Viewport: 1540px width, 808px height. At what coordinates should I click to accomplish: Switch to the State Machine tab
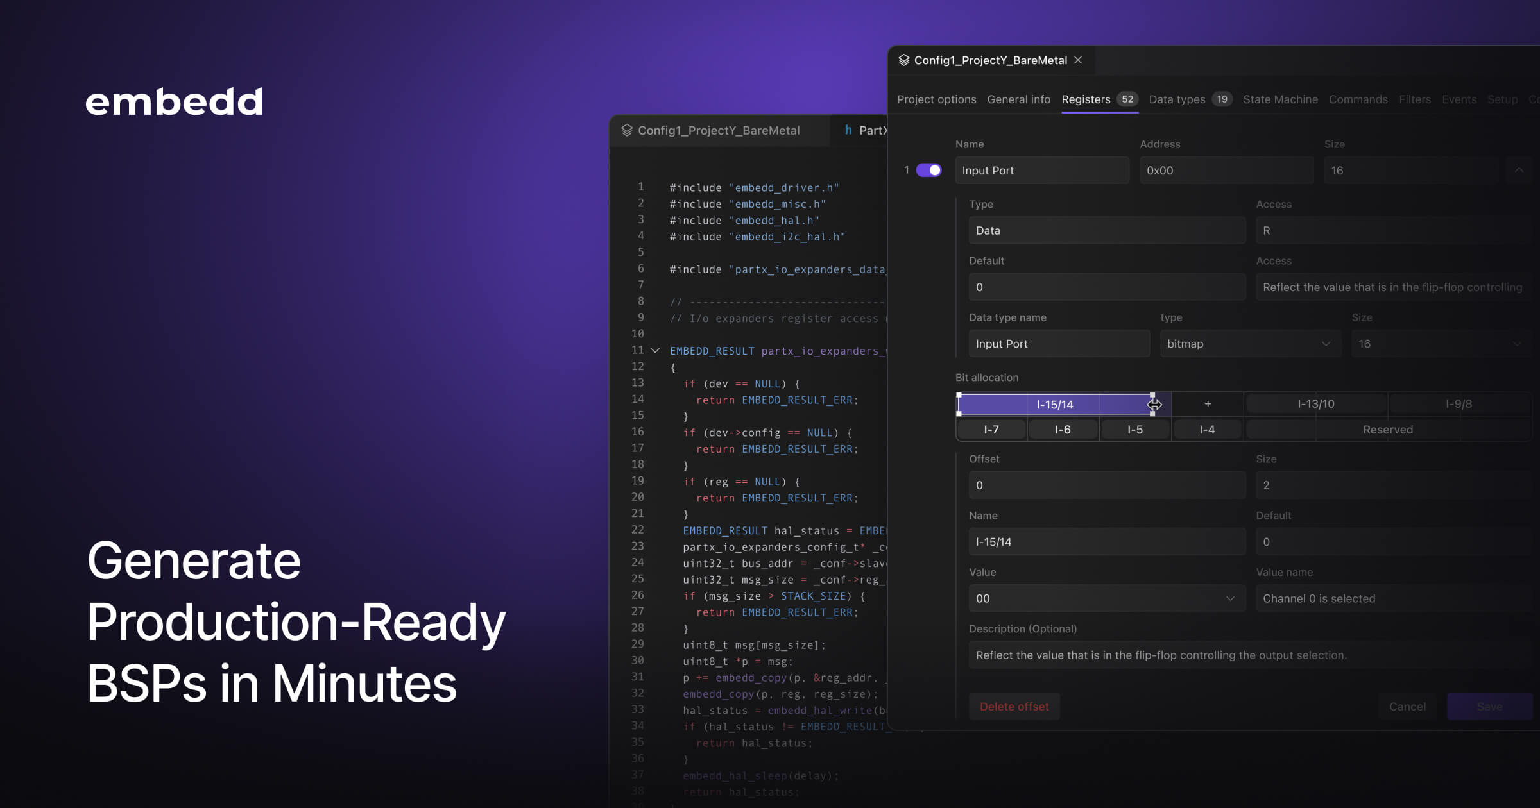(x=1280, y=99)
